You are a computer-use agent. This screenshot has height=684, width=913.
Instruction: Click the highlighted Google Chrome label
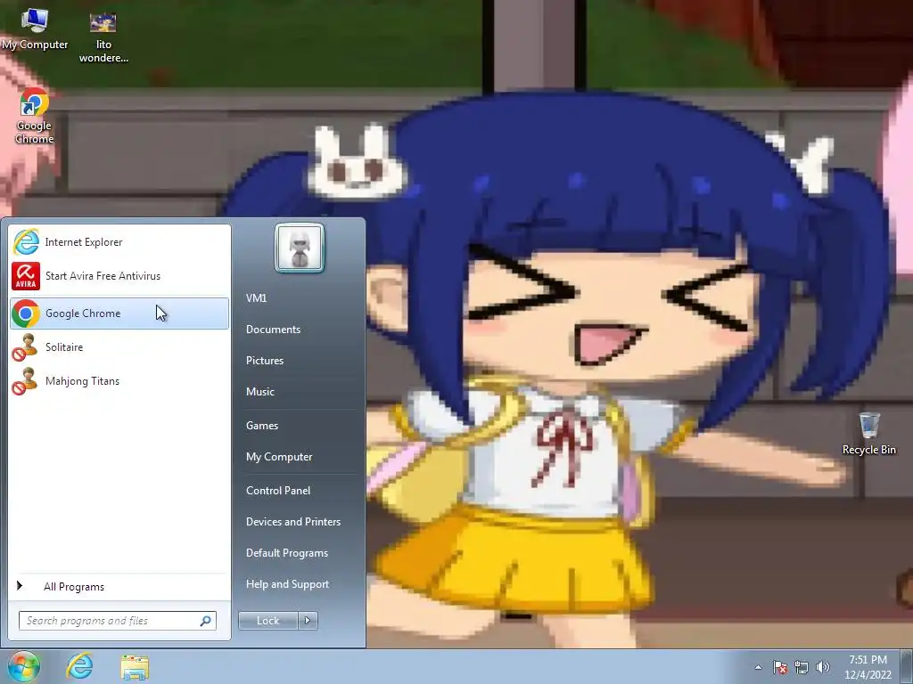[x=83, y=313]
